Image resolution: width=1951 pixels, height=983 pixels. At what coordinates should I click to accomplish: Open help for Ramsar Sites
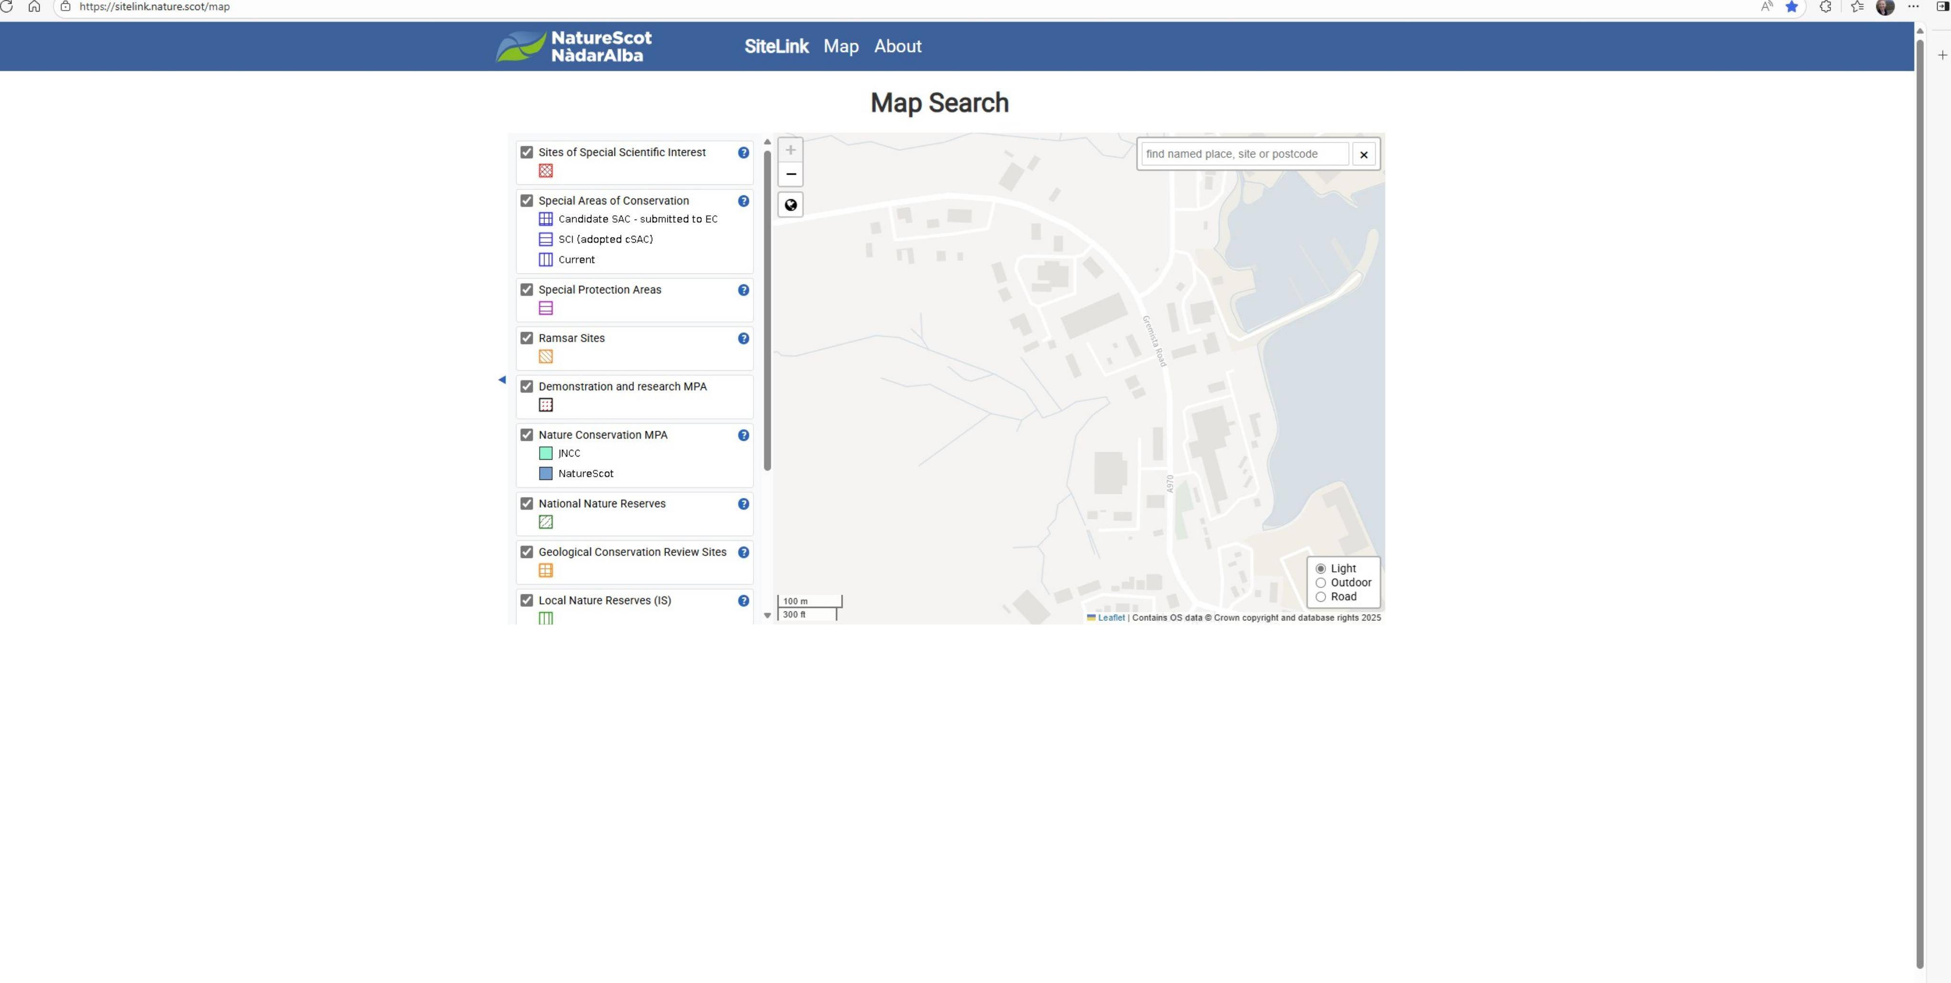743,339
